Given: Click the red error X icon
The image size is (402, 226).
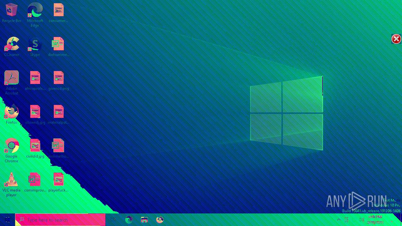Looking at the screenshot, I should coord(396,39).
